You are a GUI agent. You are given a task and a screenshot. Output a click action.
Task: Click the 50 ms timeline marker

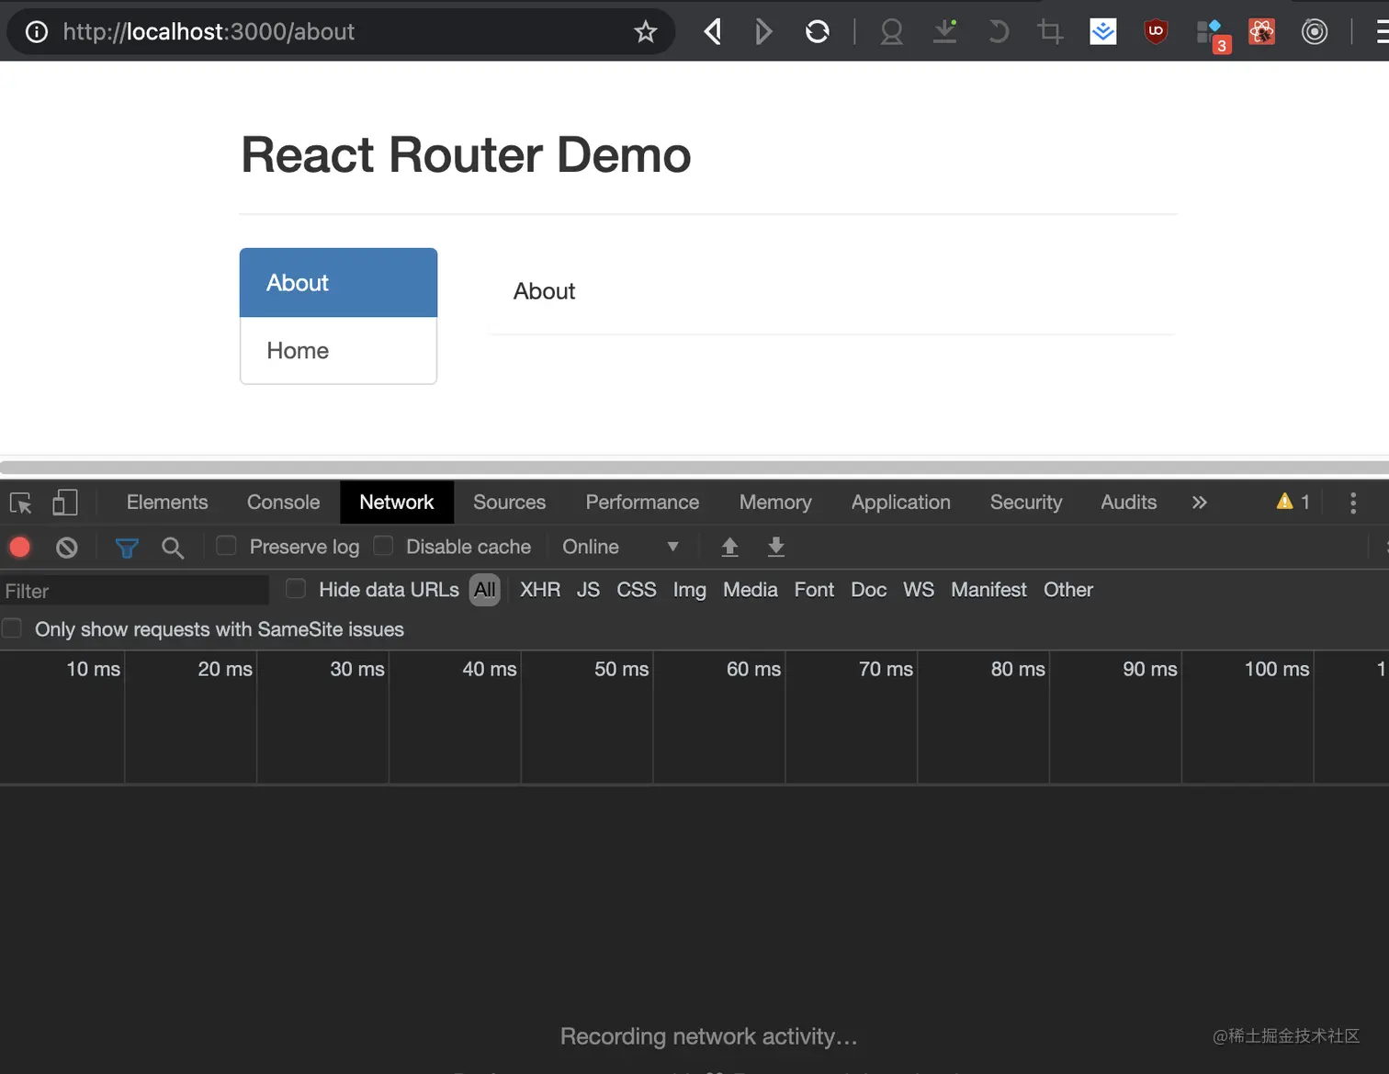tap(621, 669)
